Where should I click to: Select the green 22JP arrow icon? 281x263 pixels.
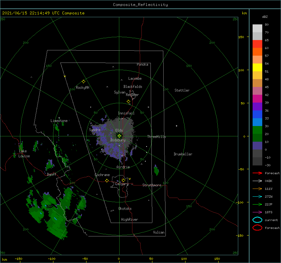click(257, 204)
